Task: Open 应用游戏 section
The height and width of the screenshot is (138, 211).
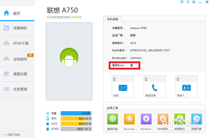Action: [x=17, y=59]
